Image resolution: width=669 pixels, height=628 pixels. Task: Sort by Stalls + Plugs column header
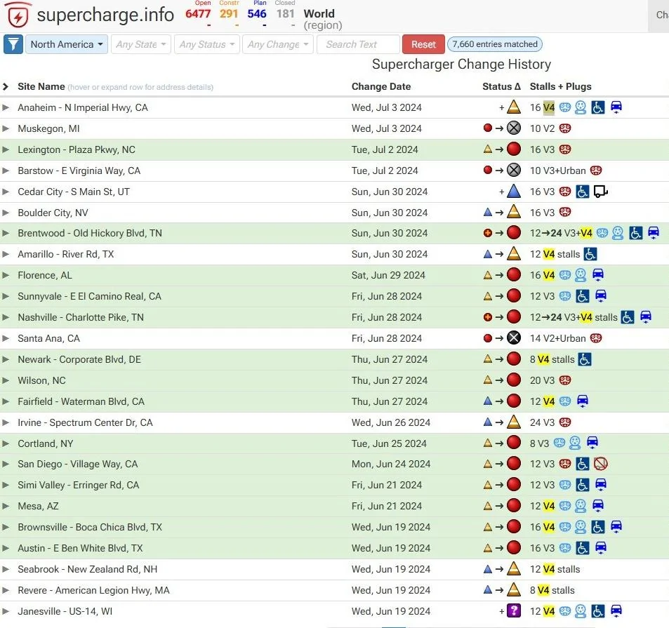point(561,86)
